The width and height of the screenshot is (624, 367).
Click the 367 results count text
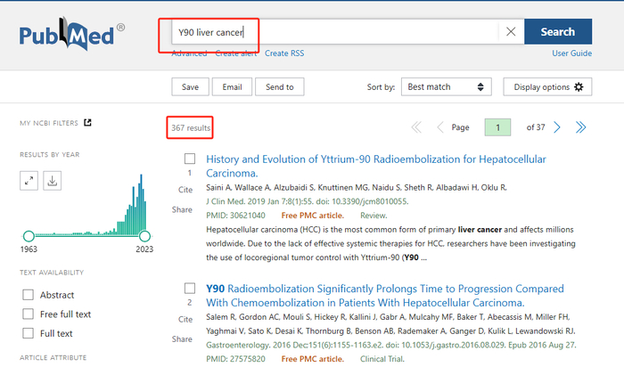191,127
